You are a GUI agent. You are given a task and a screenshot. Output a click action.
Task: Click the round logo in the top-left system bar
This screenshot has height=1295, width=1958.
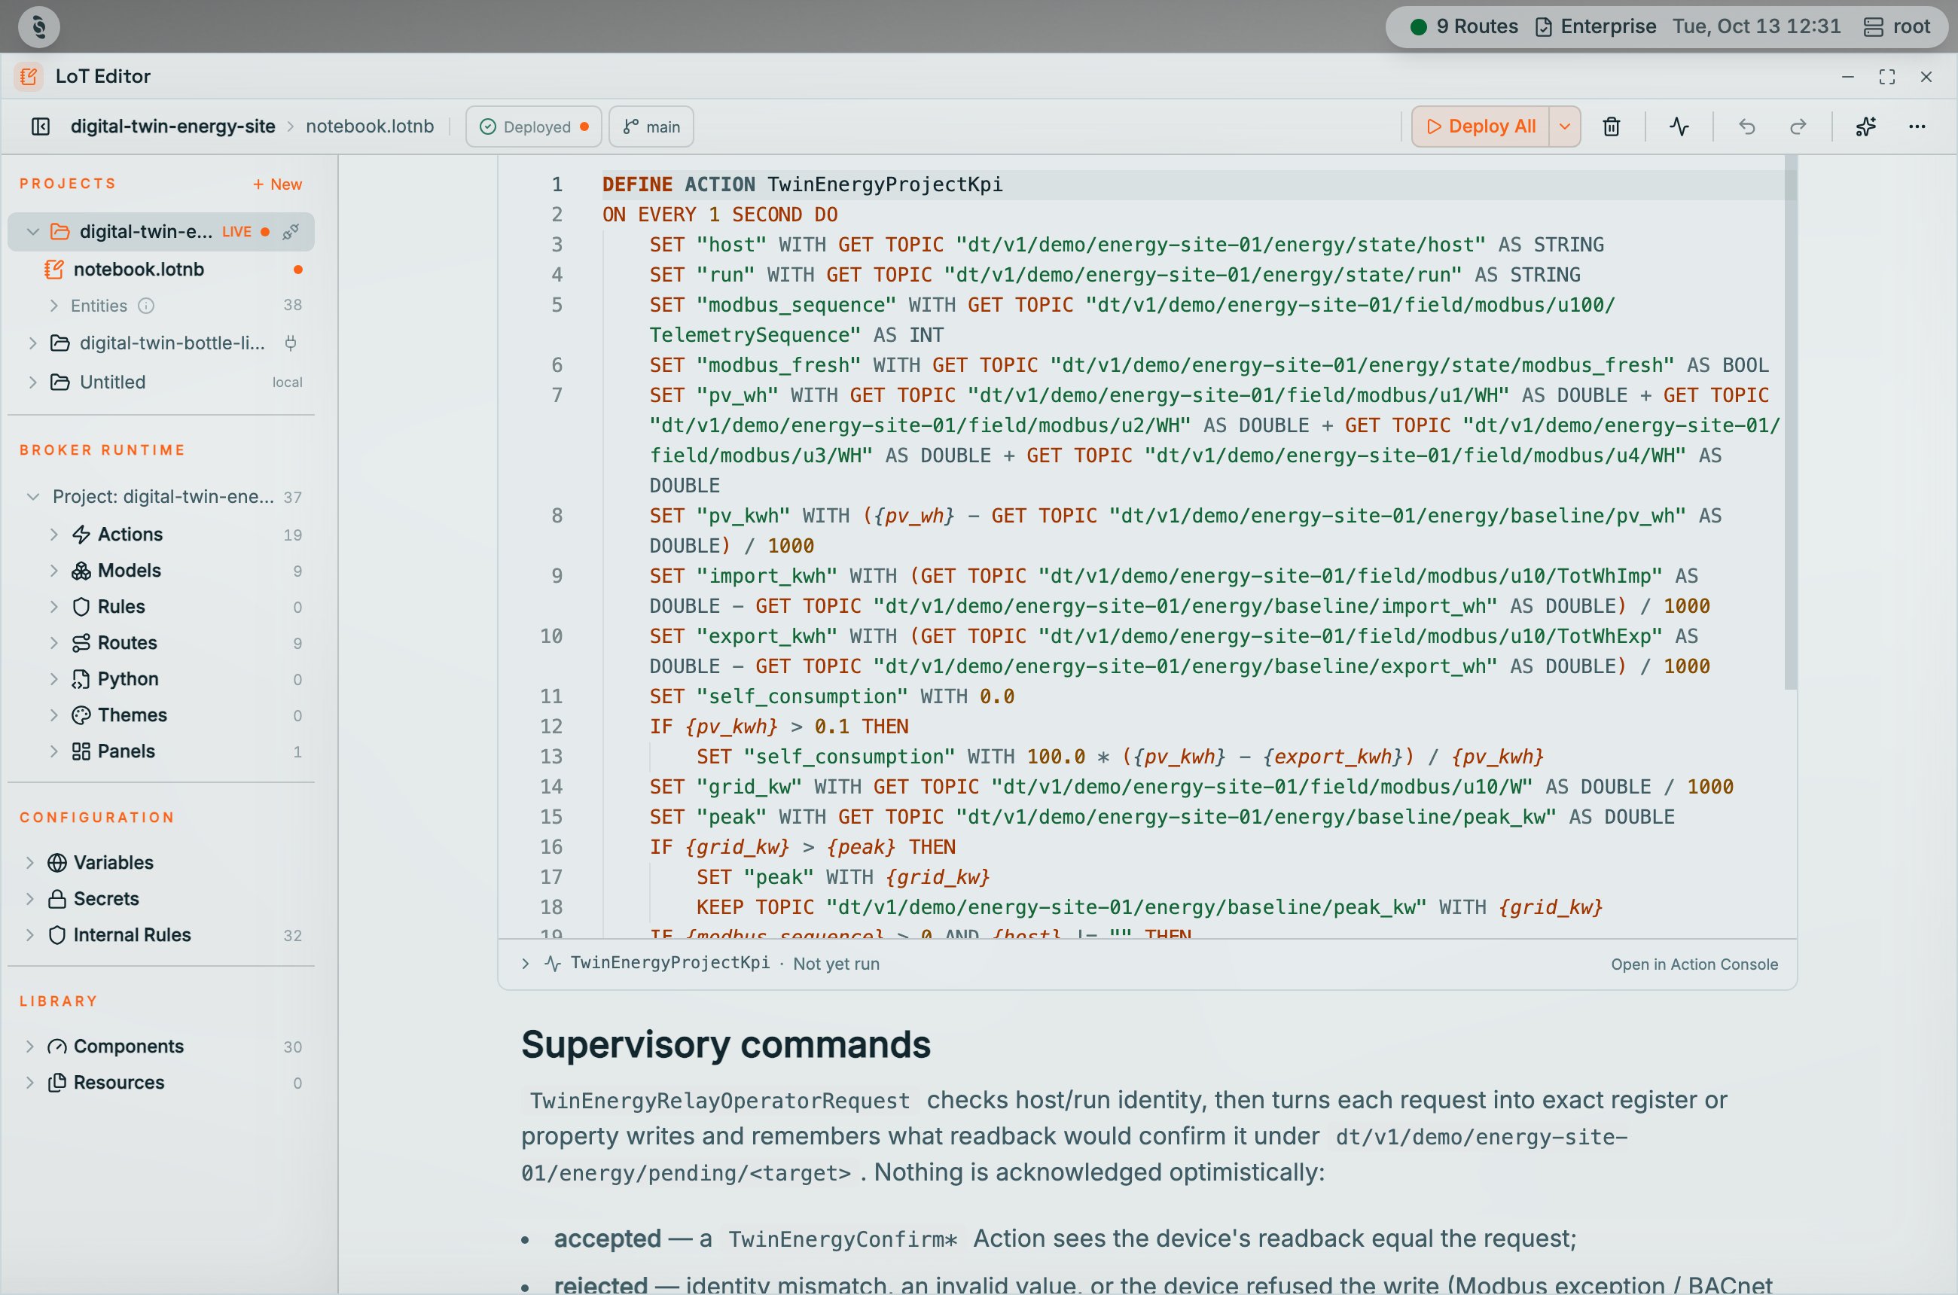[39, 26]
